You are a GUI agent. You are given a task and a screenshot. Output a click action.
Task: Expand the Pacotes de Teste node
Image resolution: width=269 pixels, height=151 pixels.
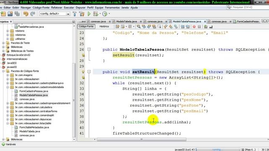click(x=3, y=43)
